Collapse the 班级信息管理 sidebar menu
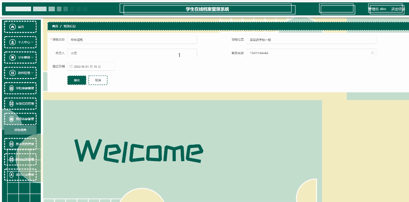 click(x=20, y=119)
